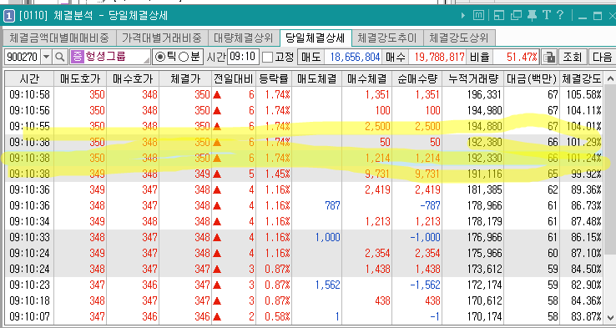616x328 pixels.
Task: Click the time cell 09:10:18
Action: 29,301
